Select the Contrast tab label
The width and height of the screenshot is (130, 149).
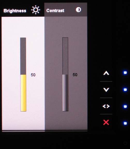(x=55, y=10)
